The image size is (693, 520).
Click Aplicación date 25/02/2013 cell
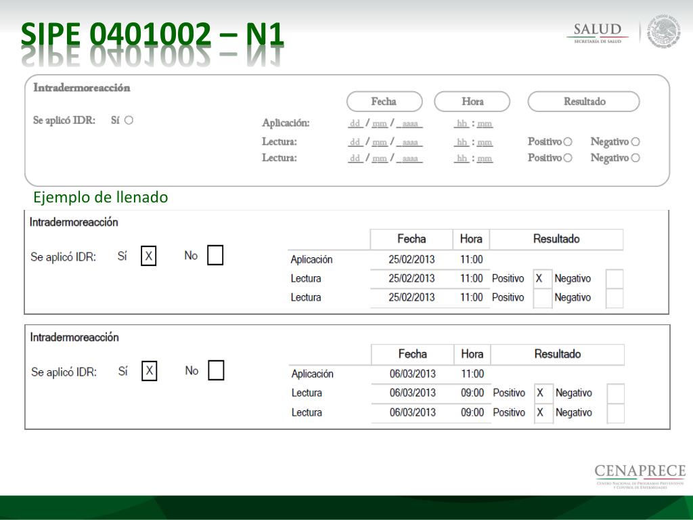411,259
